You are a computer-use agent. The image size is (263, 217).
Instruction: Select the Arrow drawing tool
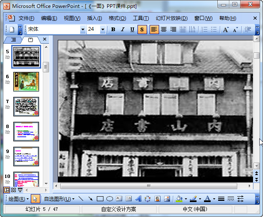(x=91, y=199)
